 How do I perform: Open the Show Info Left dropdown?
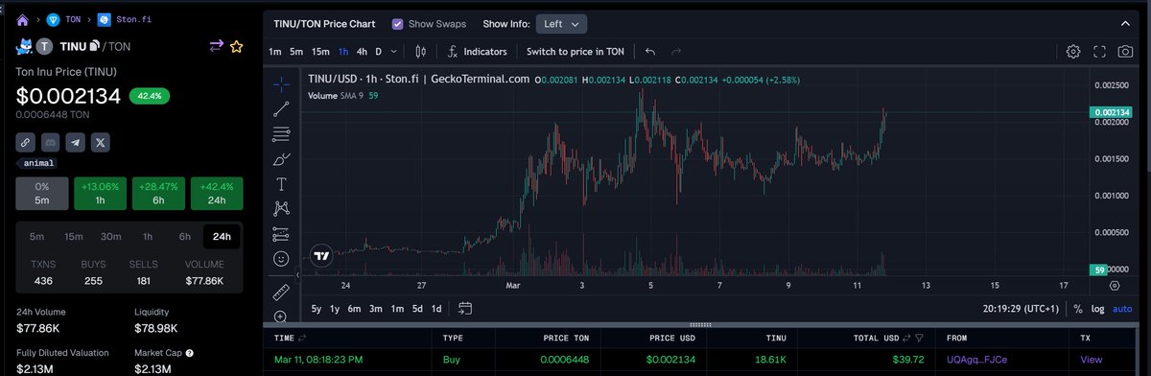click(561, 23)
